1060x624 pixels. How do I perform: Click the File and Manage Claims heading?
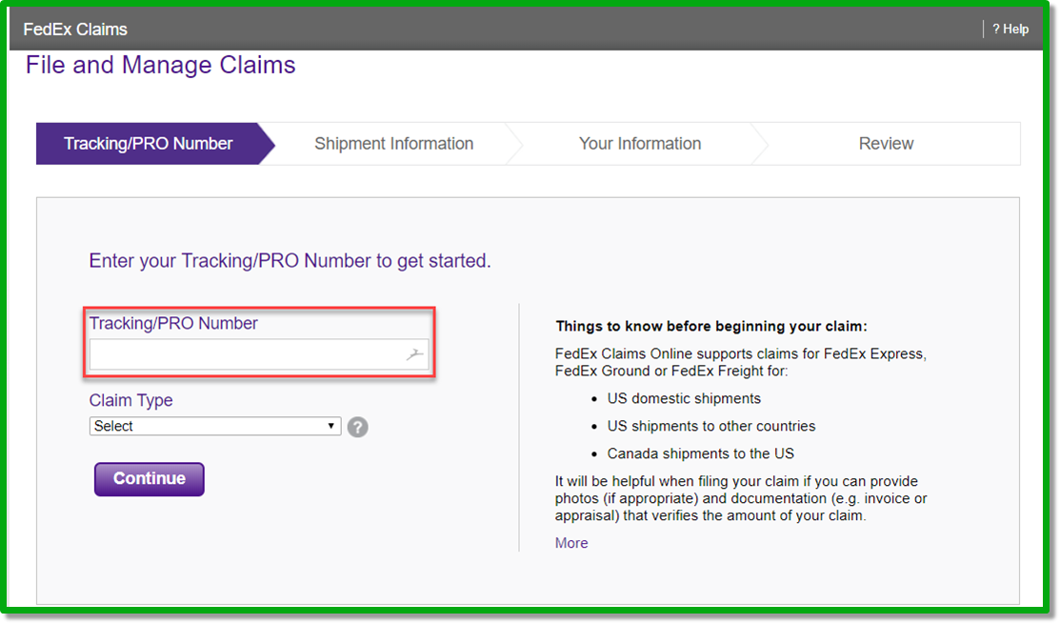[x=161, y=65]
